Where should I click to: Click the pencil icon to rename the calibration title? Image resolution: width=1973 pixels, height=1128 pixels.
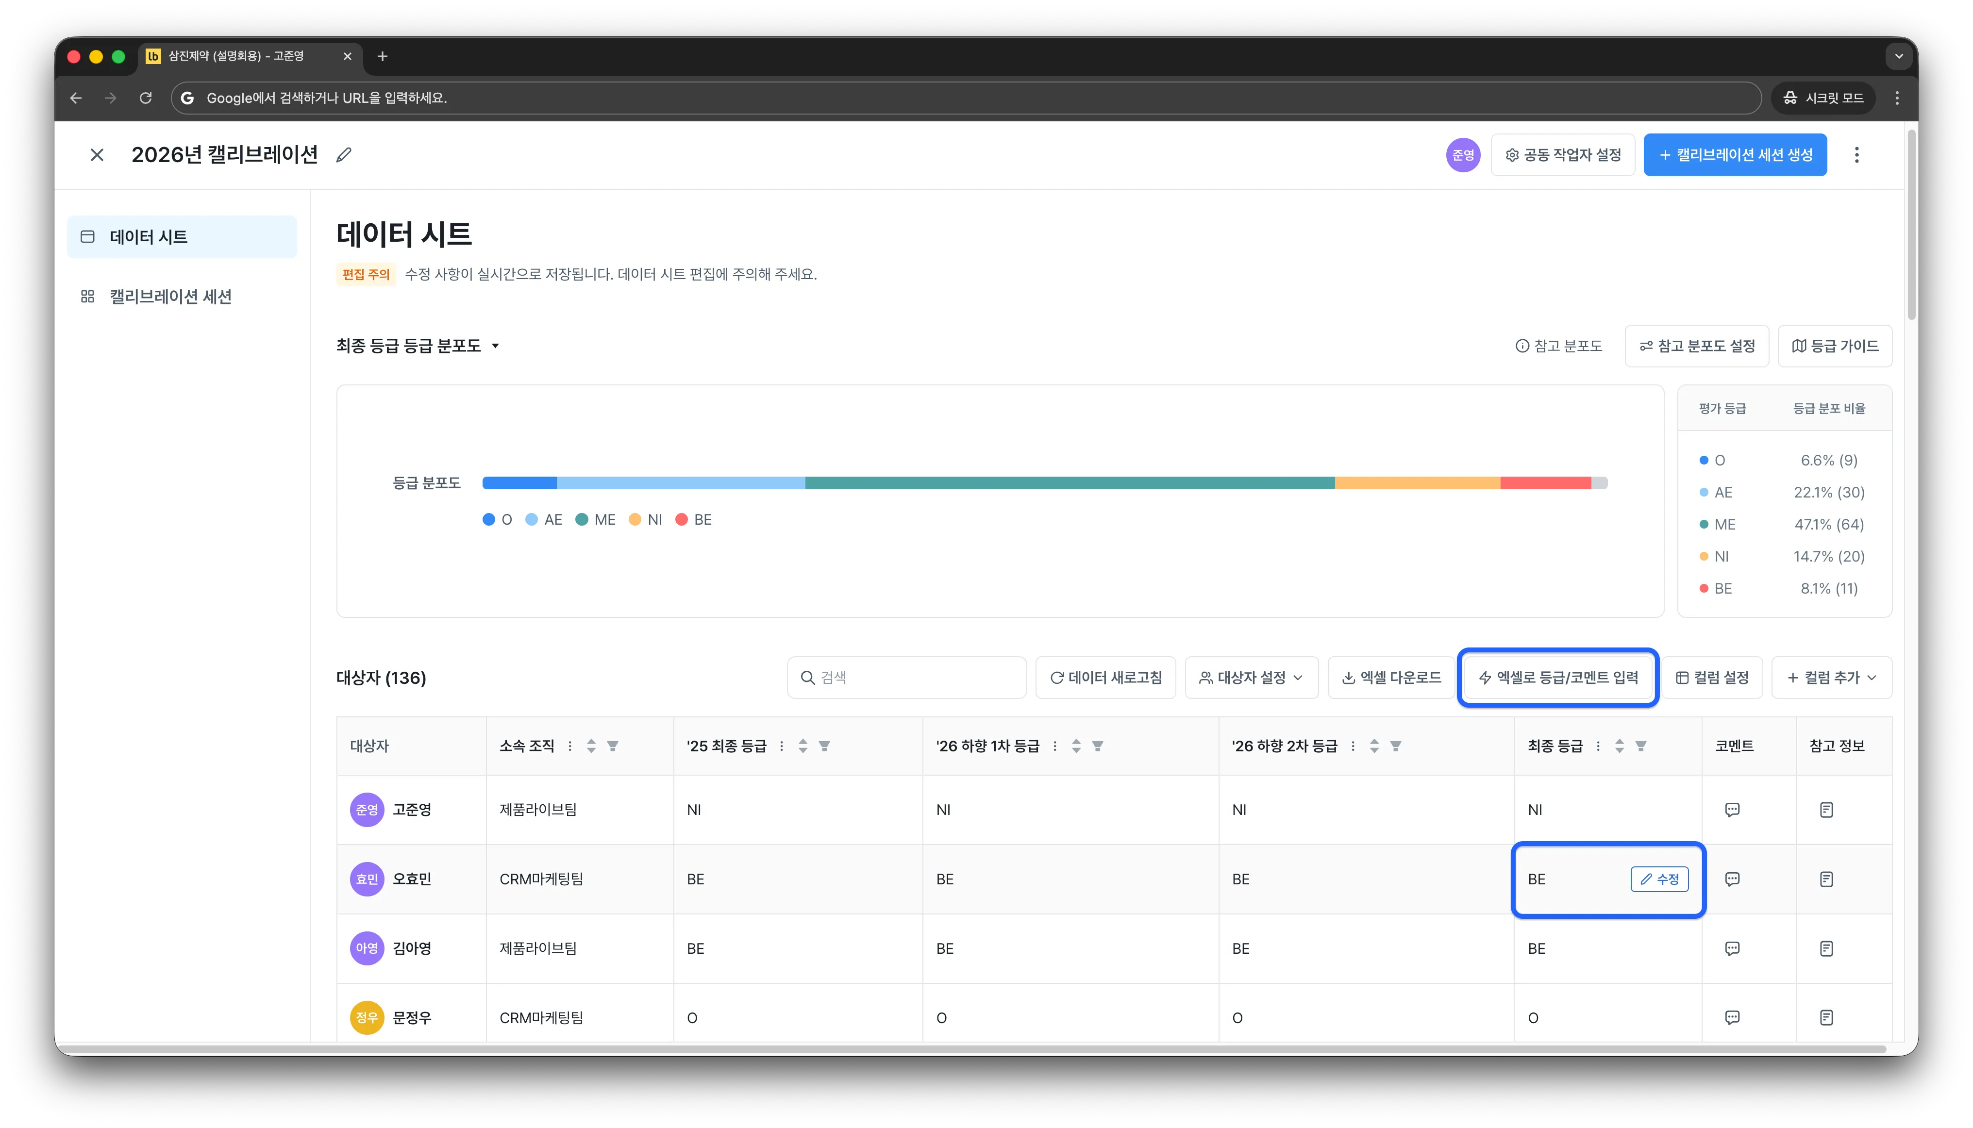coord(343,155)
